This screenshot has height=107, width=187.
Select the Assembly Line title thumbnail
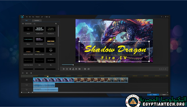[x=51, y=29]
